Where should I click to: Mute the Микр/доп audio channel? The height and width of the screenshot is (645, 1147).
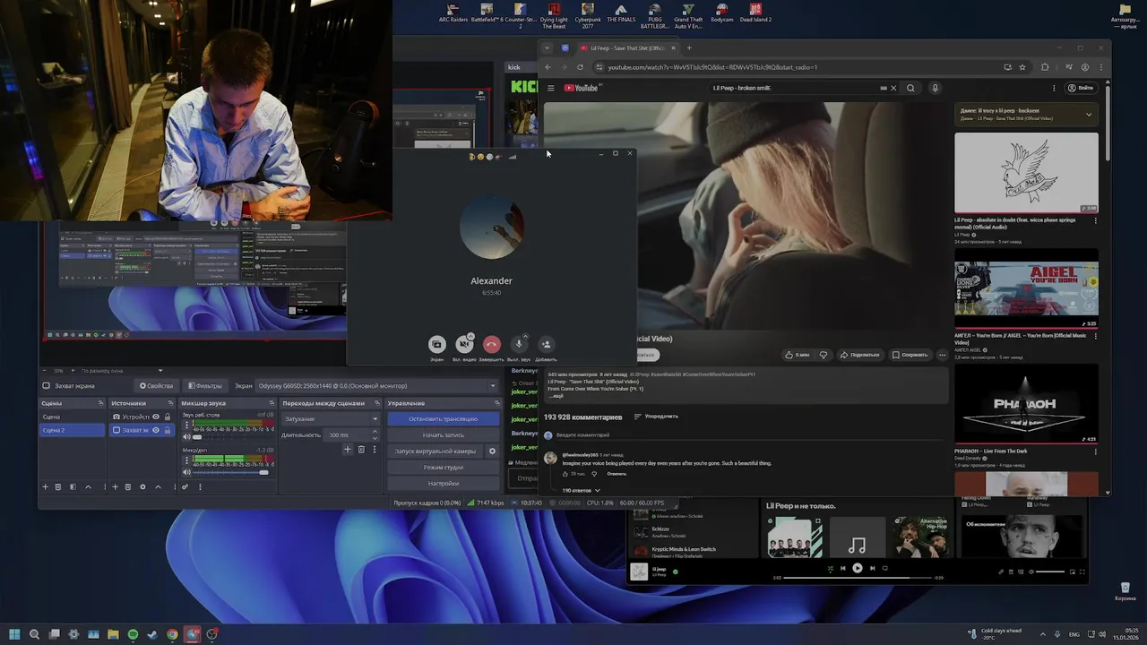(x=186, y=472)
